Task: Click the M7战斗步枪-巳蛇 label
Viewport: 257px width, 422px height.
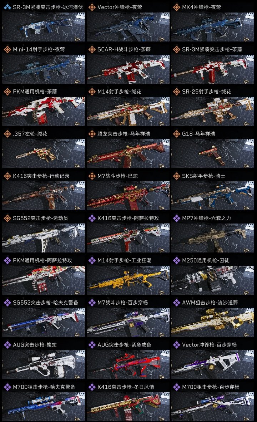Action: point(118,176)
